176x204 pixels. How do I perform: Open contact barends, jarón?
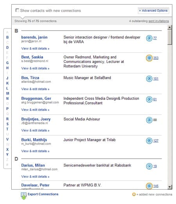34,37
